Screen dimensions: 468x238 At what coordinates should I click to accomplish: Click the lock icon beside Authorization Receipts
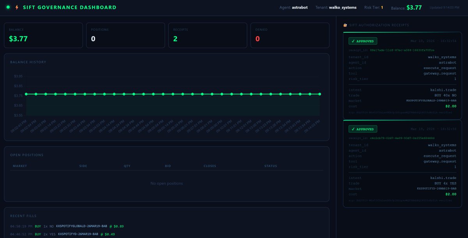[345, 25]
